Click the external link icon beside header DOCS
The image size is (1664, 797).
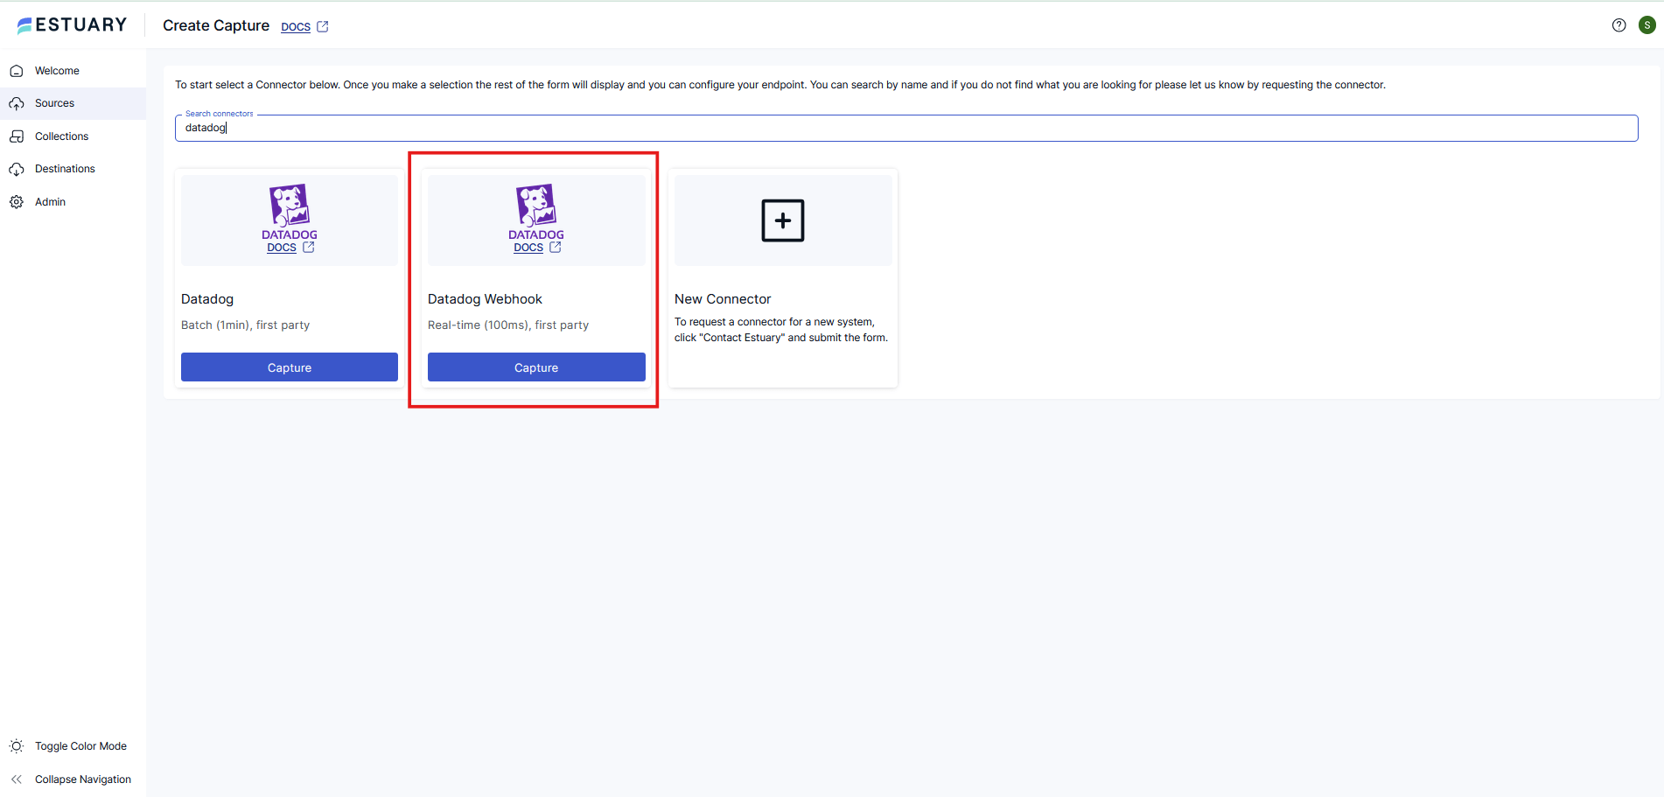323,27
